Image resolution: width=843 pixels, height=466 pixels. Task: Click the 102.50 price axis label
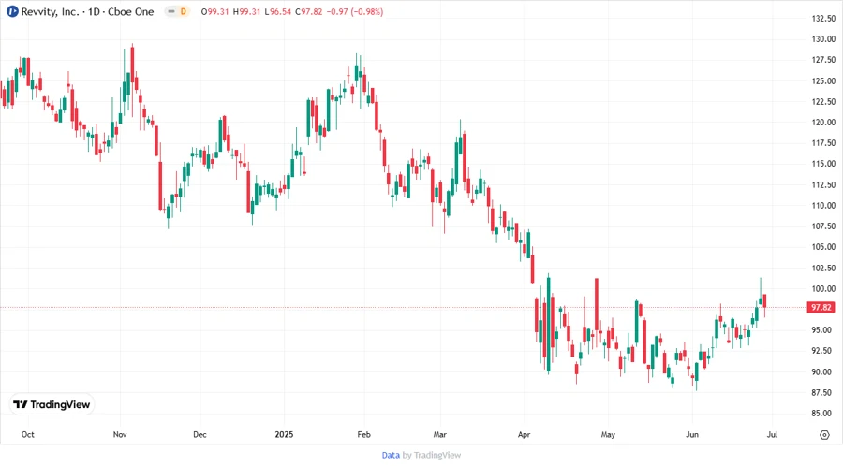(x=823, y=268)
